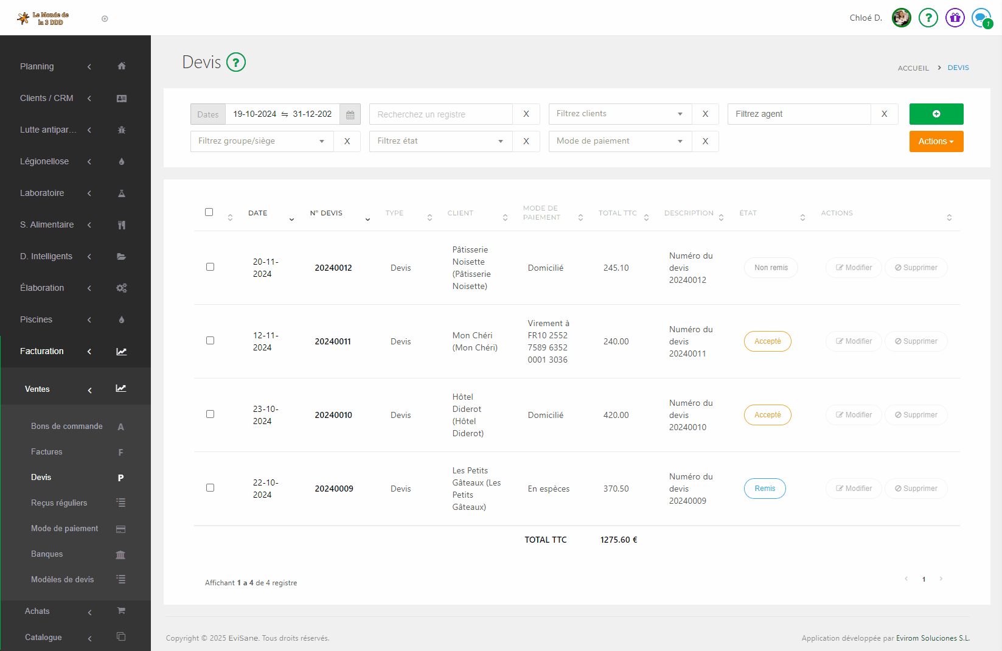Clear the Mode de paiement filter X
Image resolution: width=1002 pixels, height=651 pixels.
[705, 141]
